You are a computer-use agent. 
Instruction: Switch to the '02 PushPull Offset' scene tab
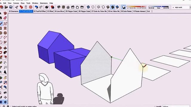[40, 11]
